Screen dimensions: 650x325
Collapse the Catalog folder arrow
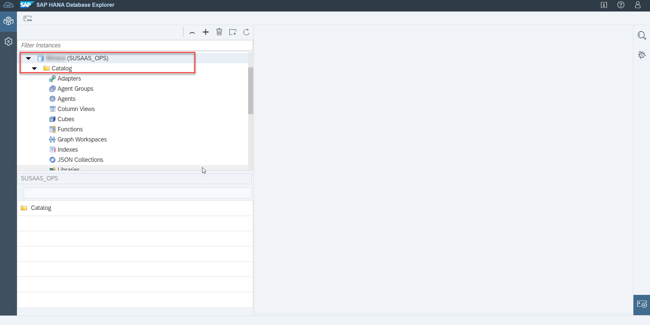34,68
